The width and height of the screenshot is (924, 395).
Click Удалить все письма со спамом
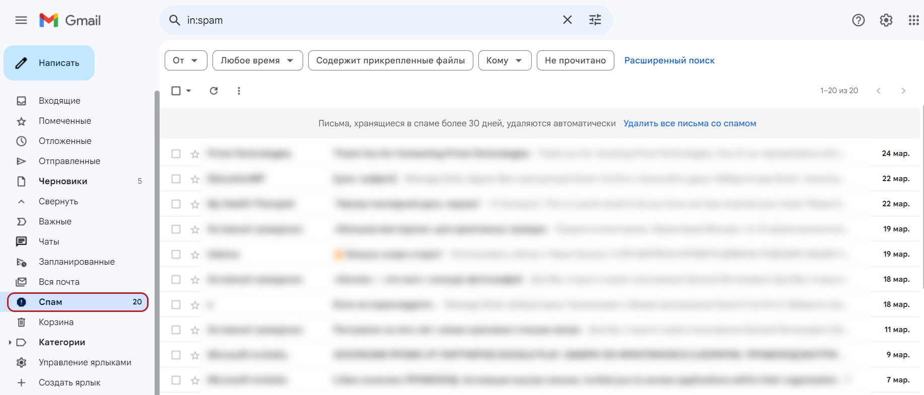click(x=690, y=123)
